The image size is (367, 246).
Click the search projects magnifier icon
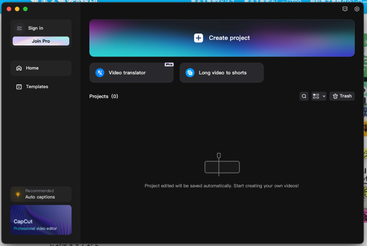(x=304, y=96)
